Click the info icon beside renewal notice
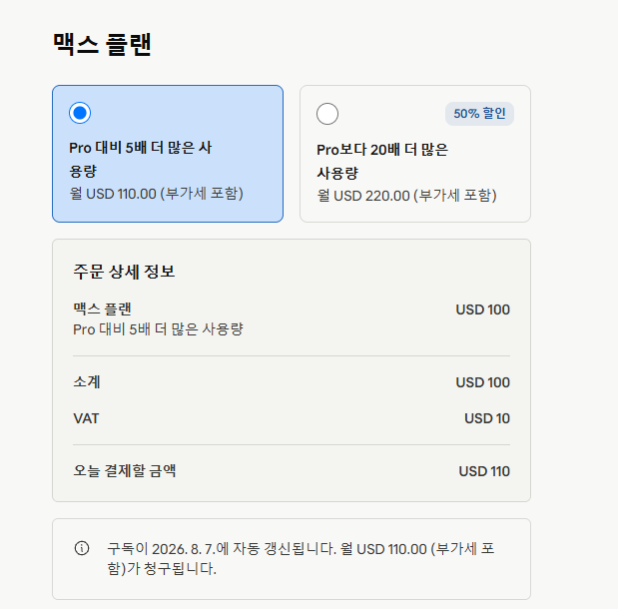Viewport: 618px width, 609px height. click(x=82, y=548)
